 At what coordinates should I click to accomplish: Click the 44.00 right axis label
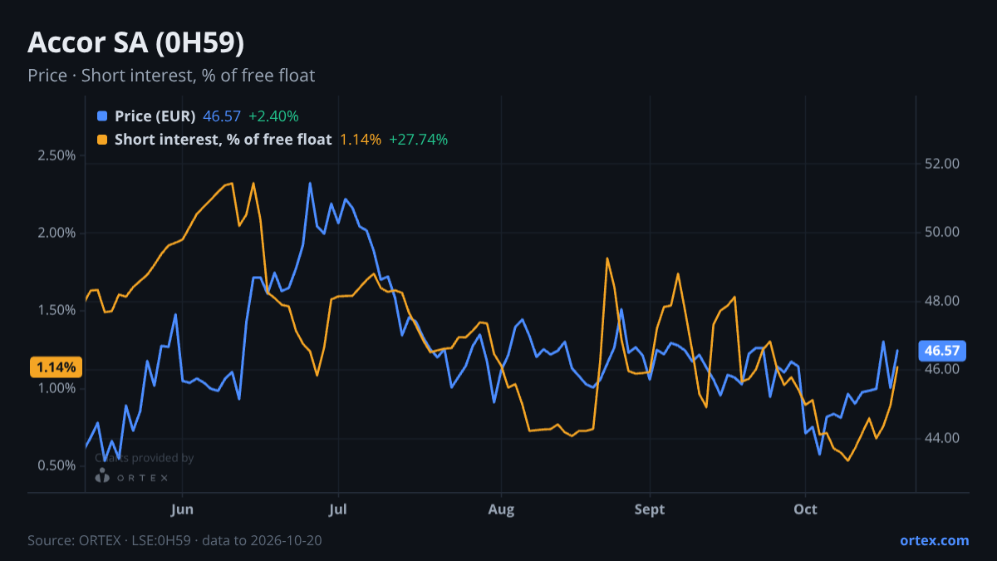942,438
